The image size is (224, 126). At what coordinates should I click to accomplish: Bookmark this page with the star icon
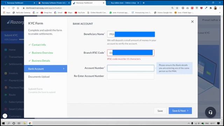point(177,8)
